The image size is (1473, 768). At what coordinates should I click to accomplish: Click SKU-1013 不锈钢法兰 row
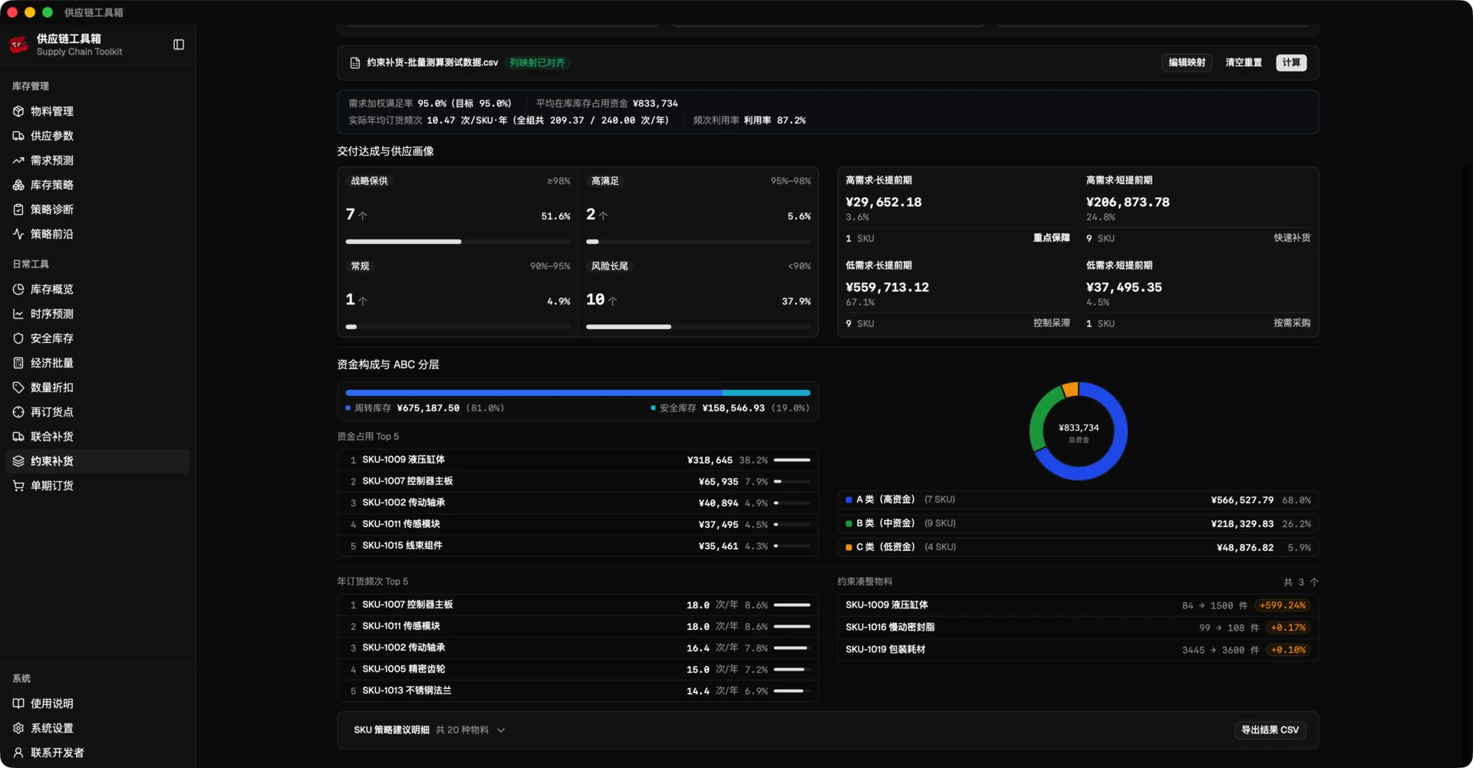pos(578,691)
